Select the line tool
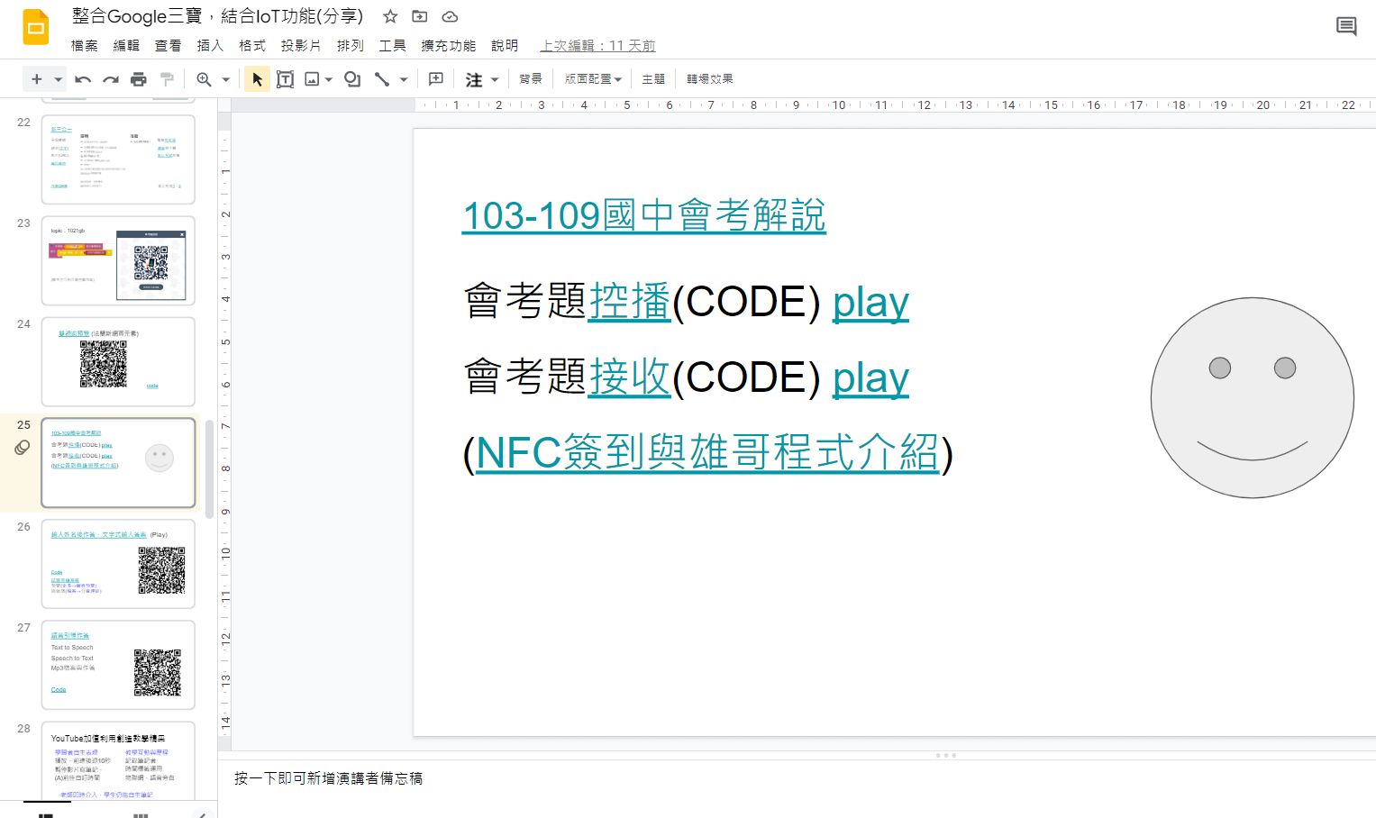 click(382, 79)
